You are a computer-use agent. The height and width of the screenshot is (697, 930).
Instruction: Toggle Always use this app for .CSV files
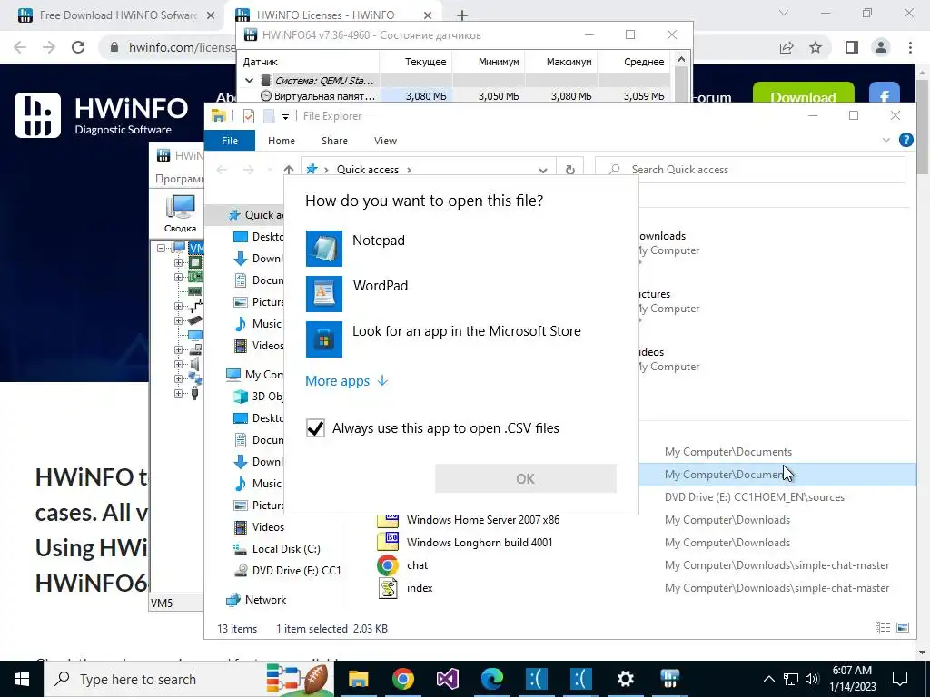coord(315,428)
